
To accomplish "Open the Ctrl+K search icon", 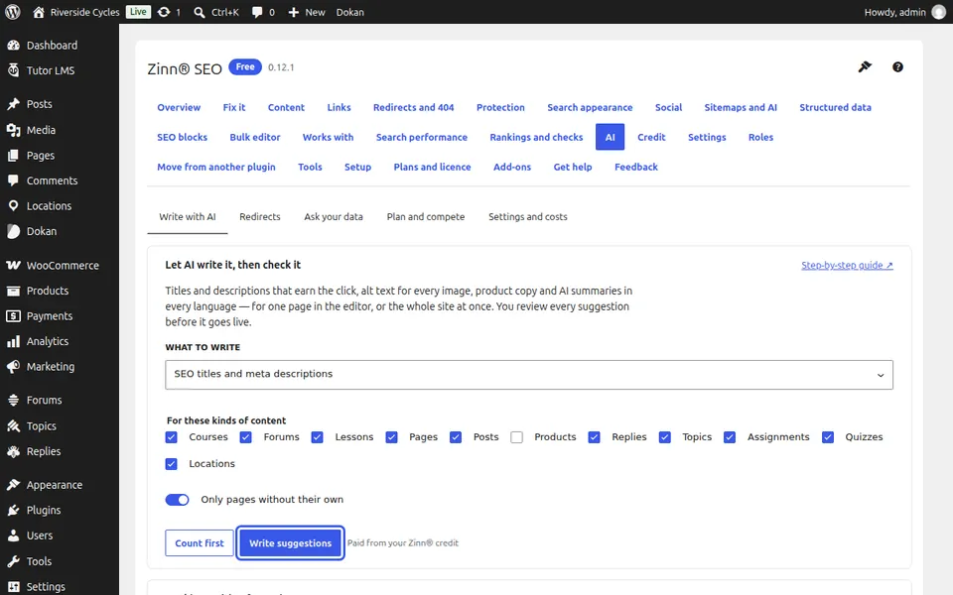I will pyautogui.click(x=199, y=12).
